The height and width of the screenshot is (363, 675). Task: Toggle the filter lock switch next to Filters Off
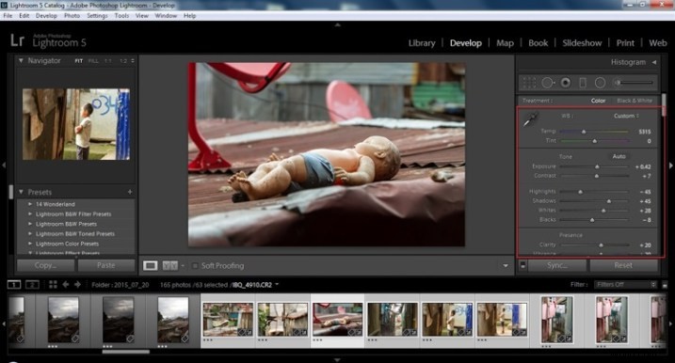coord(665,285)
